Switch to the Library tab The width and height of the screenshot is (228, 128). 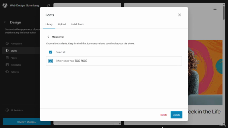(x=49, y=24)
